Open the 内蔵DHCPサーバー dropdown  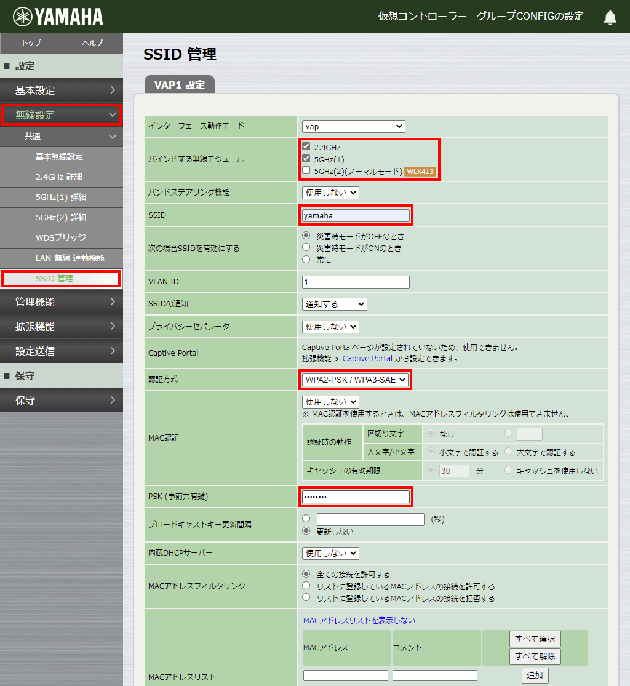point(330,552)
